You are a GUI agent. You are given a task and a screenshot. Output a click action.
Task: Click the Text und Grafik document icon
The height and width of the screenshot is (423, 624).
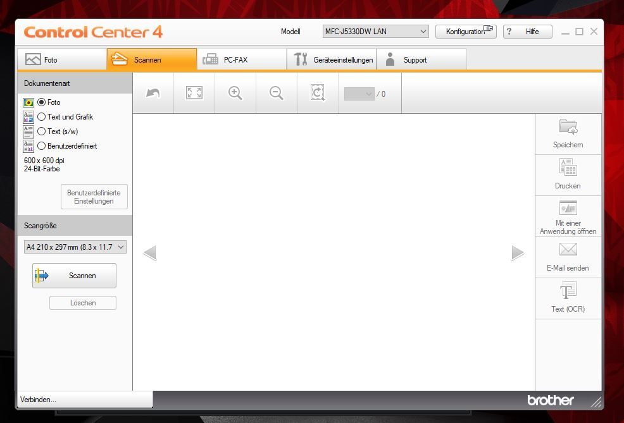[28, 117]
